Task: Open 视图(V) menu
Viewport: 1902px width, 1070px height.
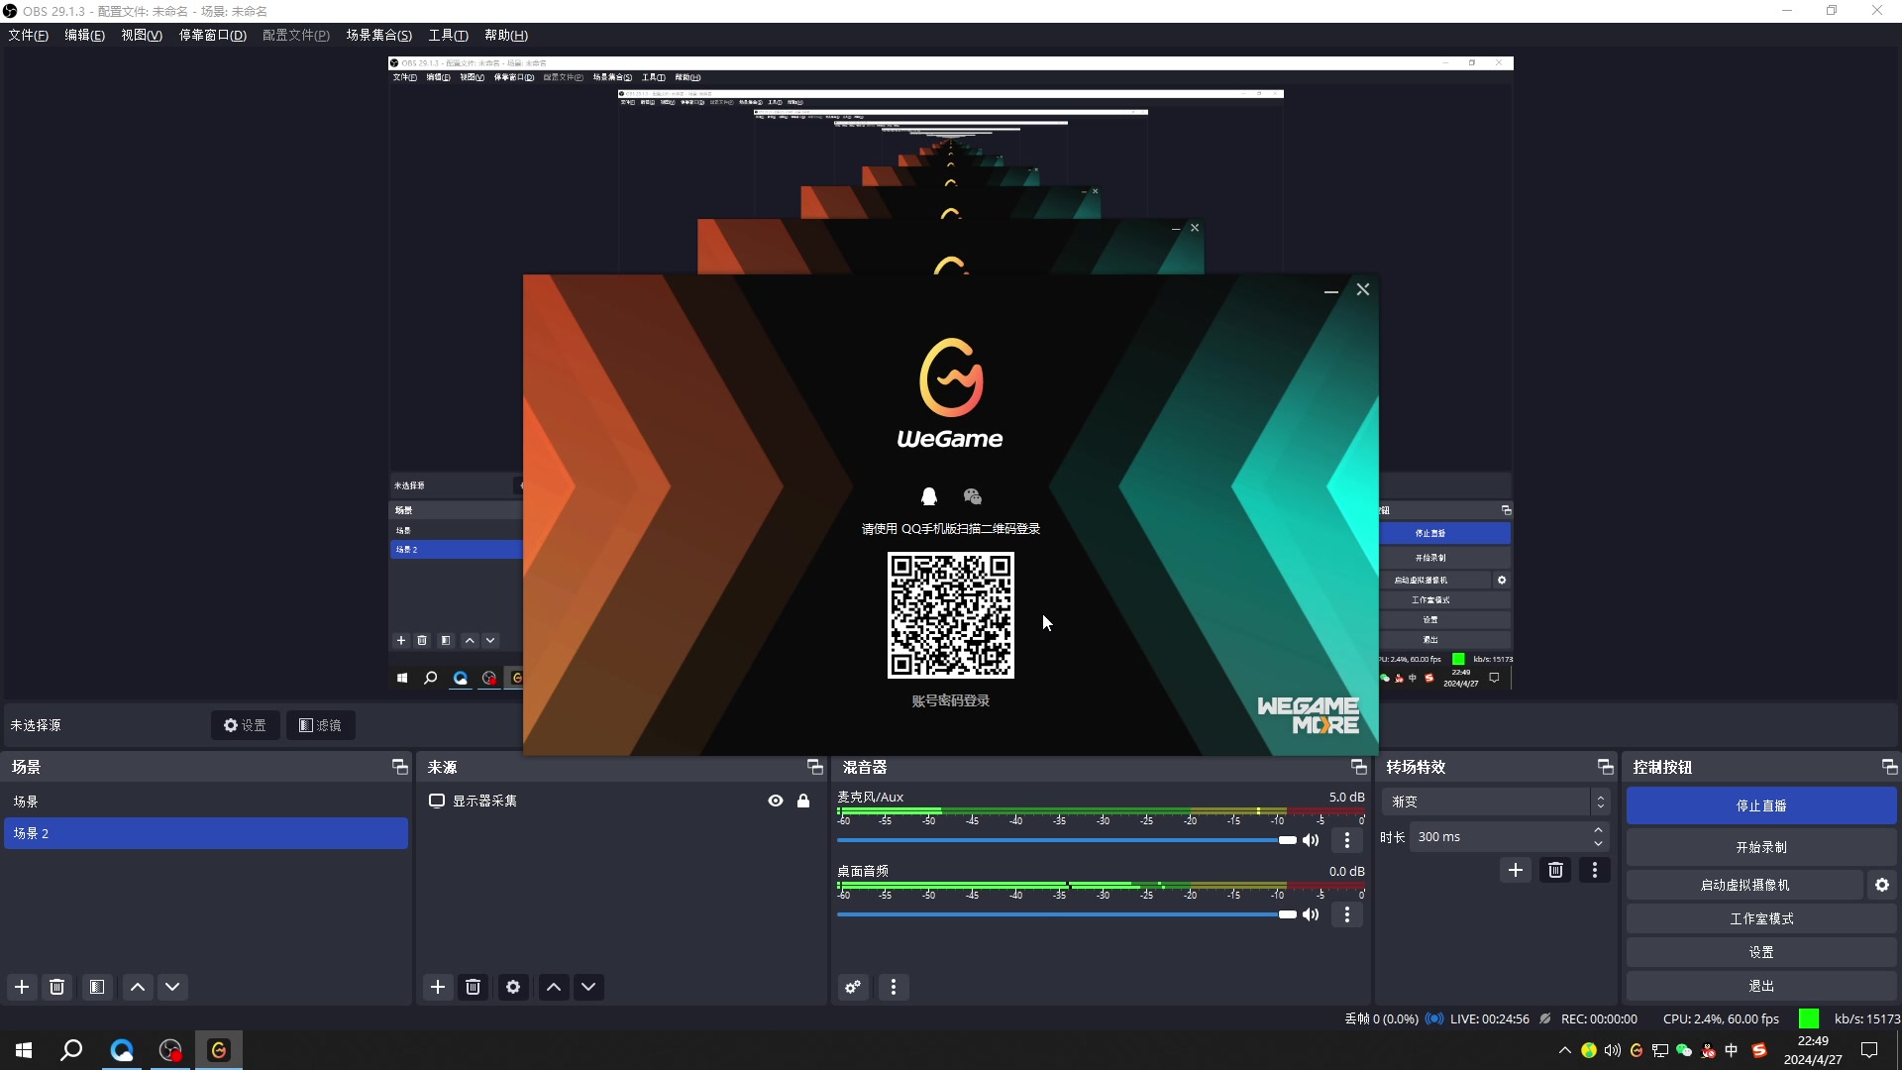Action: [x=142, y=35]
